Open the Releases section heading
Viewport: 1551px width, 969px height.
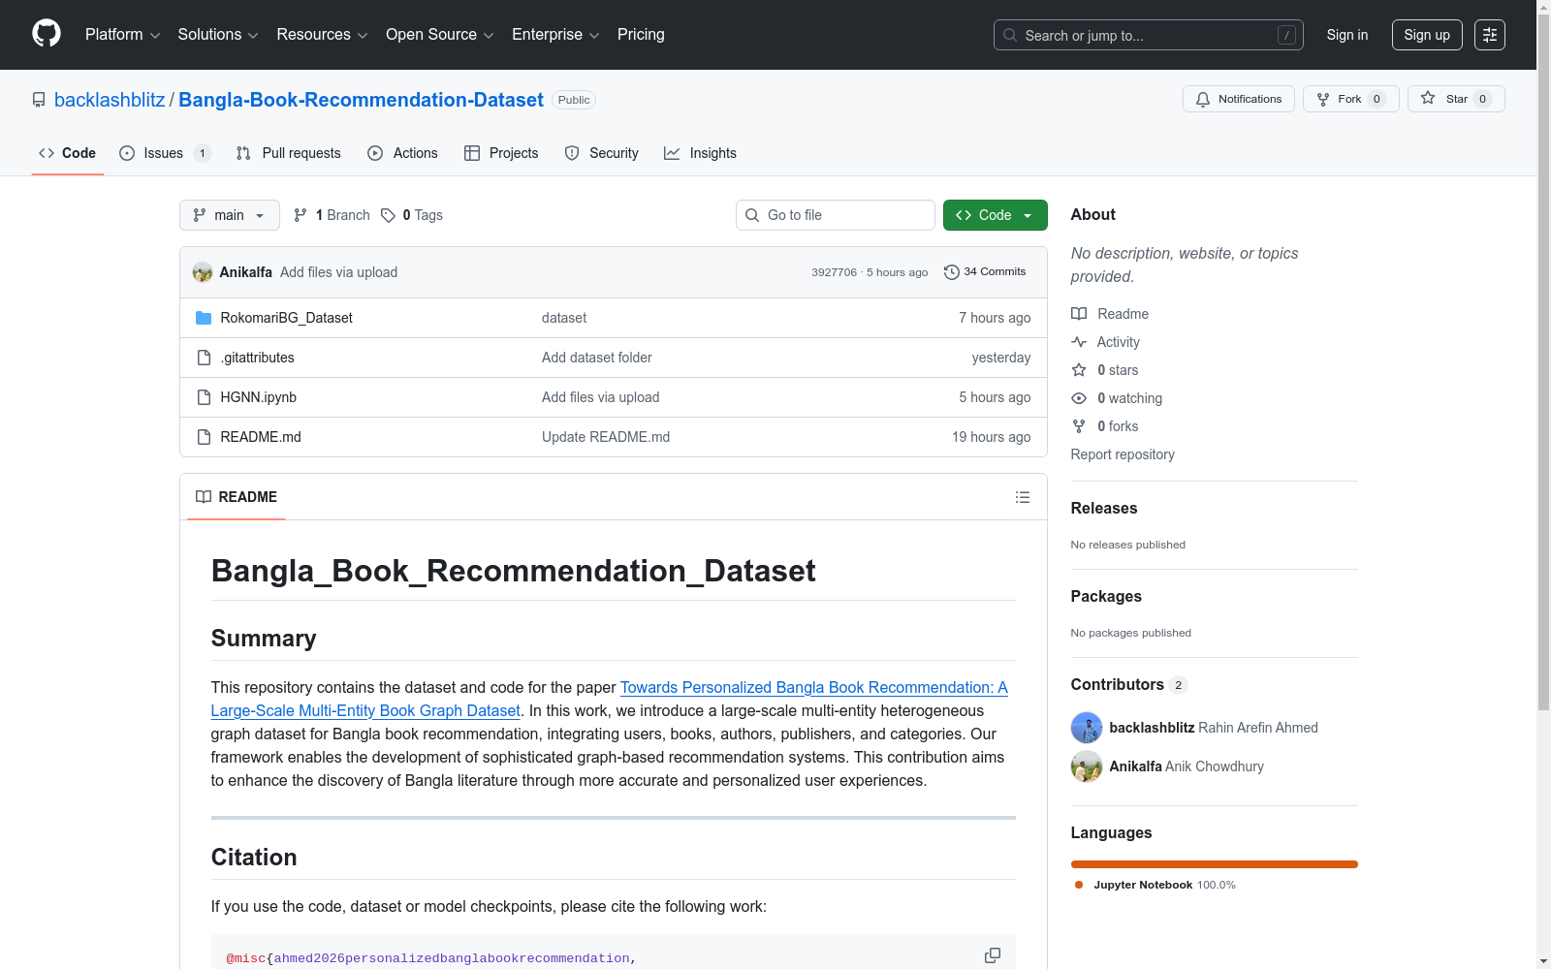(1104, 508)
